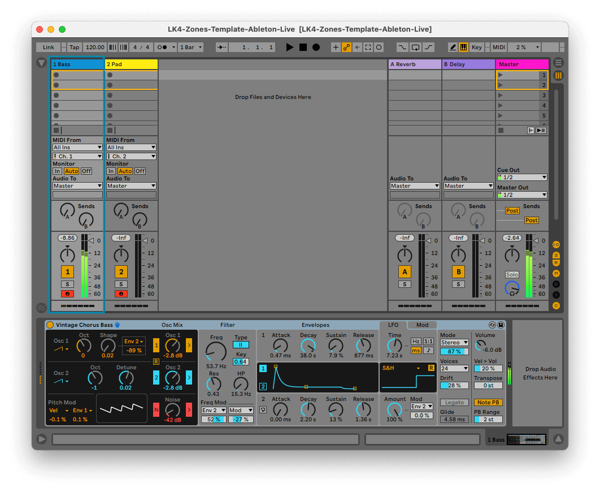This screenshot has height=492, width=600.
Task: Select the 1 Bass track header
Action: pos(77,64)
